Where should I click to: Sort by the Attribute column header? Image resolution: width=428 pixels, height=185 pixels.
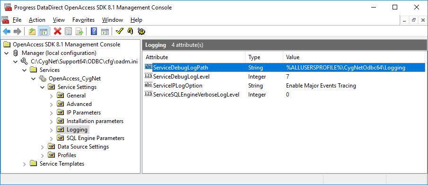[x=194, y=57]
